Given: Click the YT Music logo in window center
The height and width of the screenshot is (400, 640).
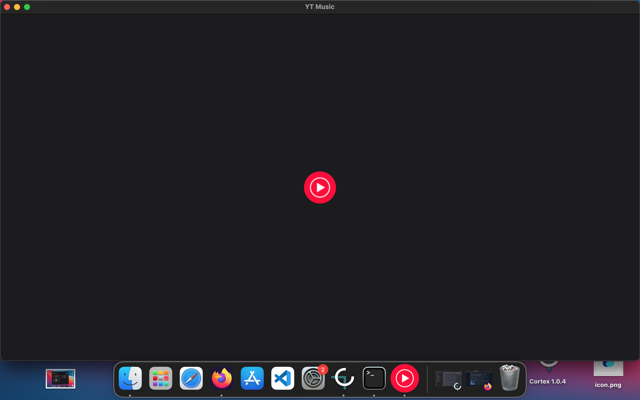Looking at the screenshot, I should click(x=320, y=187).
